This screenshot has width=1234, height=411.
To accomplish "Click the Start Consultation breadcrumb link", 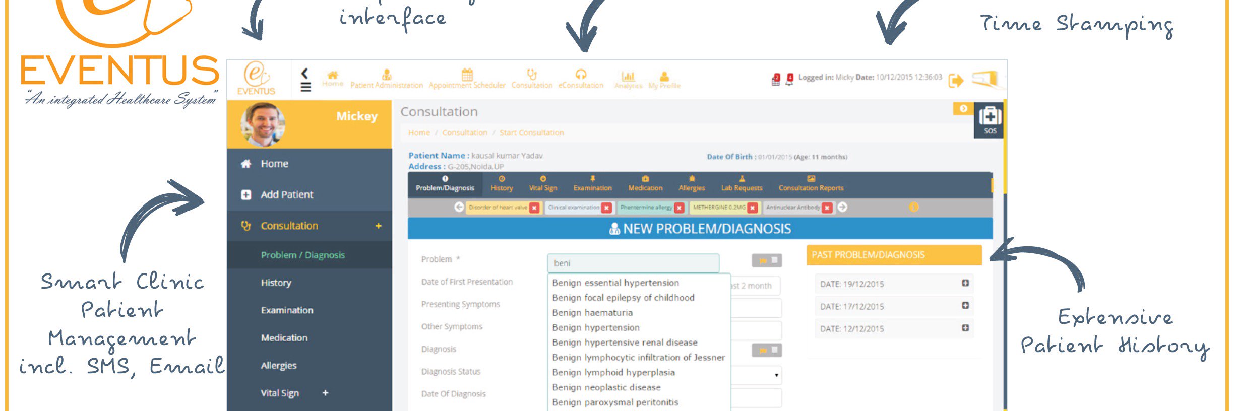I will (532, 133).
